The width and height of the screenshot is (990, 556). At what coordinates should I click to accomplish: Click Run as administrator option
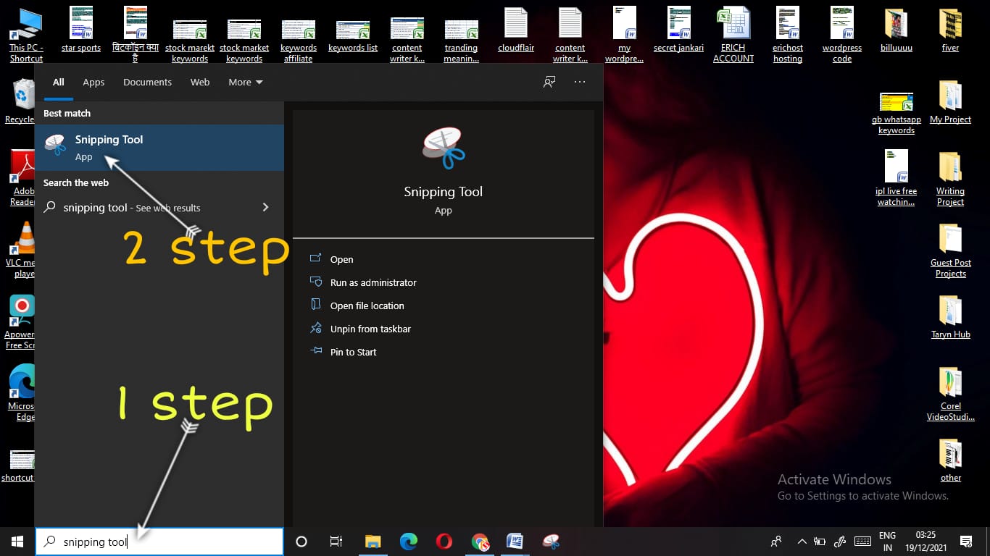(x=373, y=282)
